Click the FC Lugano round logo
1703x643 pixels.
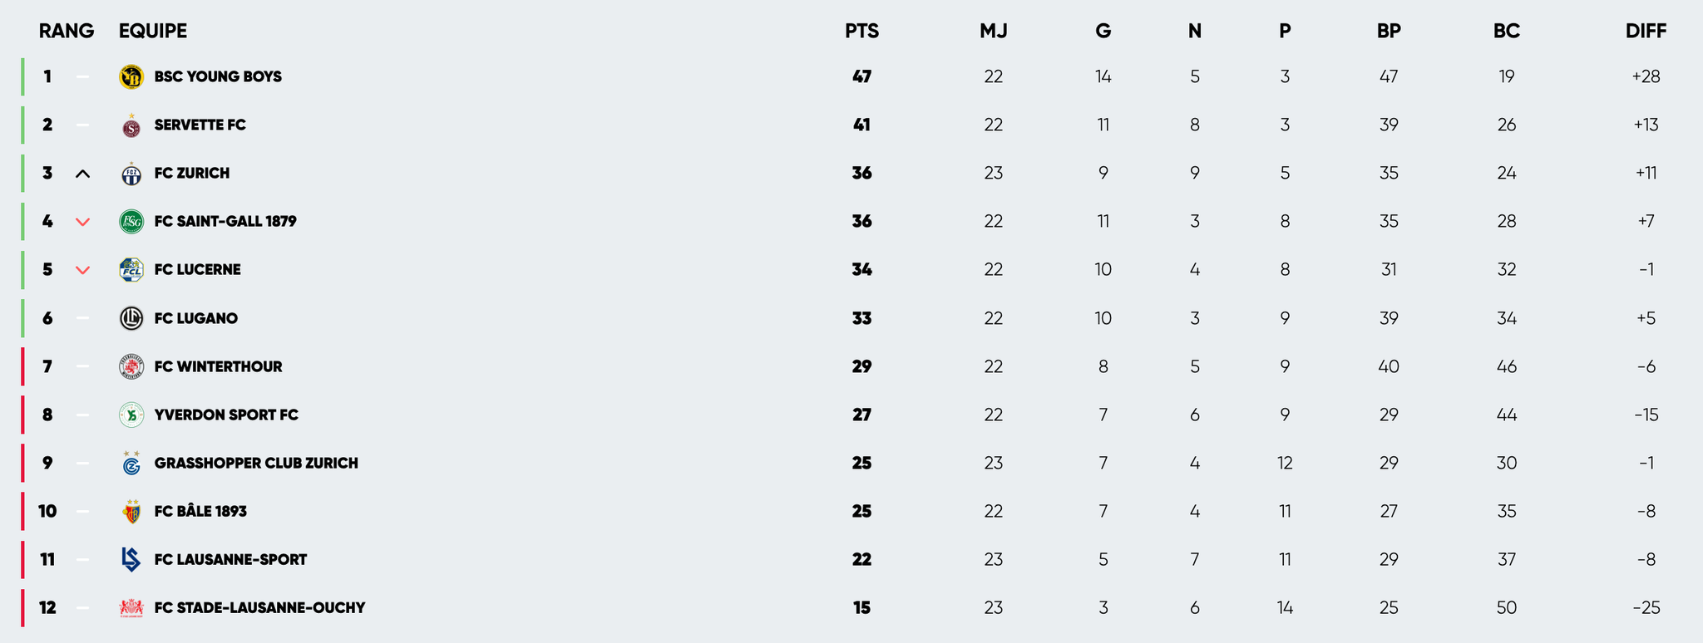[x=131, y=318]
